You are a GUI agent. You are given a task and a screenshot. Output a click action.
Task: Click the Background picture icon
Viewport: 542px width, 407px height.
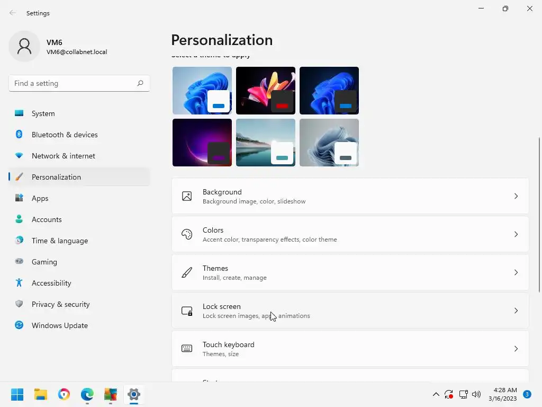point(187,196)
